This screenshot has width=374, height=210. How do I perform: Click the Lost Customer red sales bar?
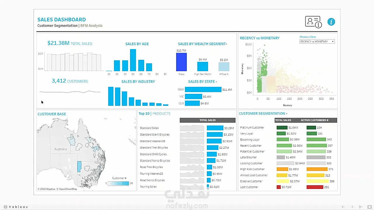(x=279, y=187)
